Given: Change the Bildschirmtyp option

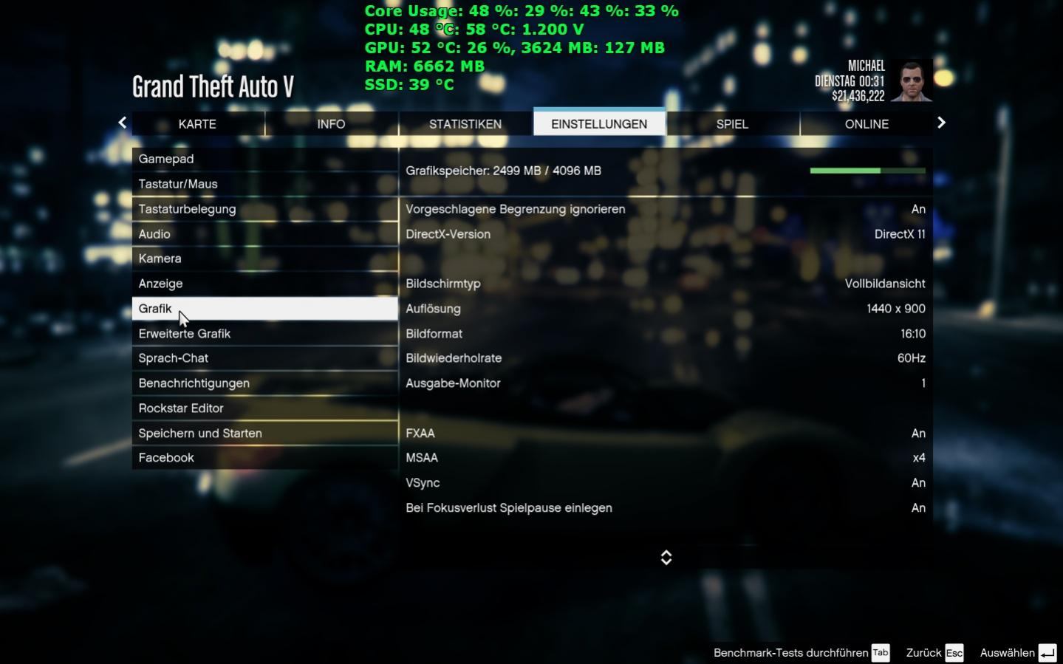Looking at the screenshot, I should (x=666, y=284).
